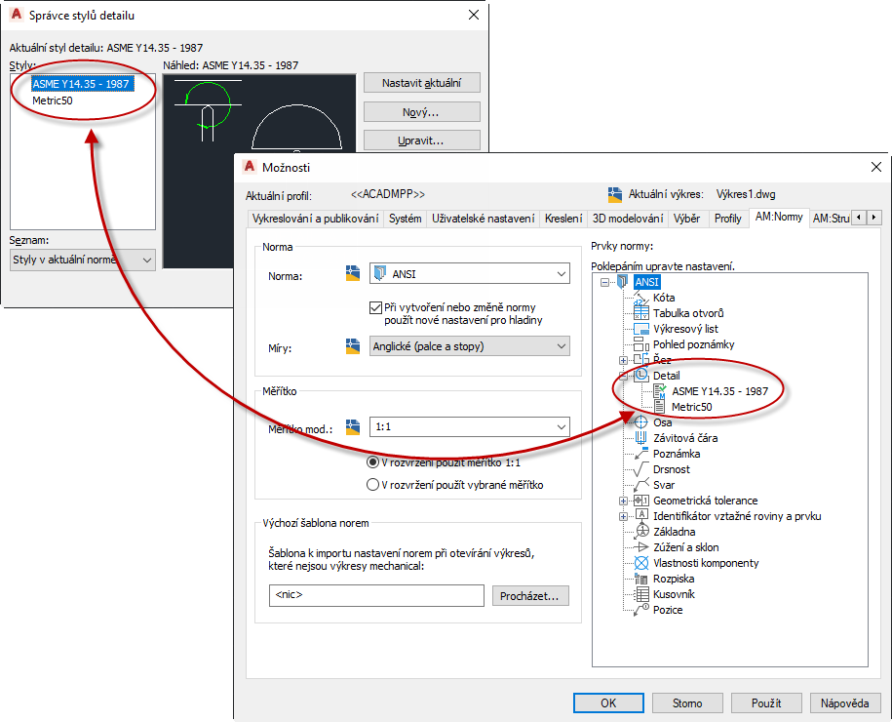Open the Měřítko mod. 1:1 dropdown
The image size is (892, 722).
(x=469, y=426)
